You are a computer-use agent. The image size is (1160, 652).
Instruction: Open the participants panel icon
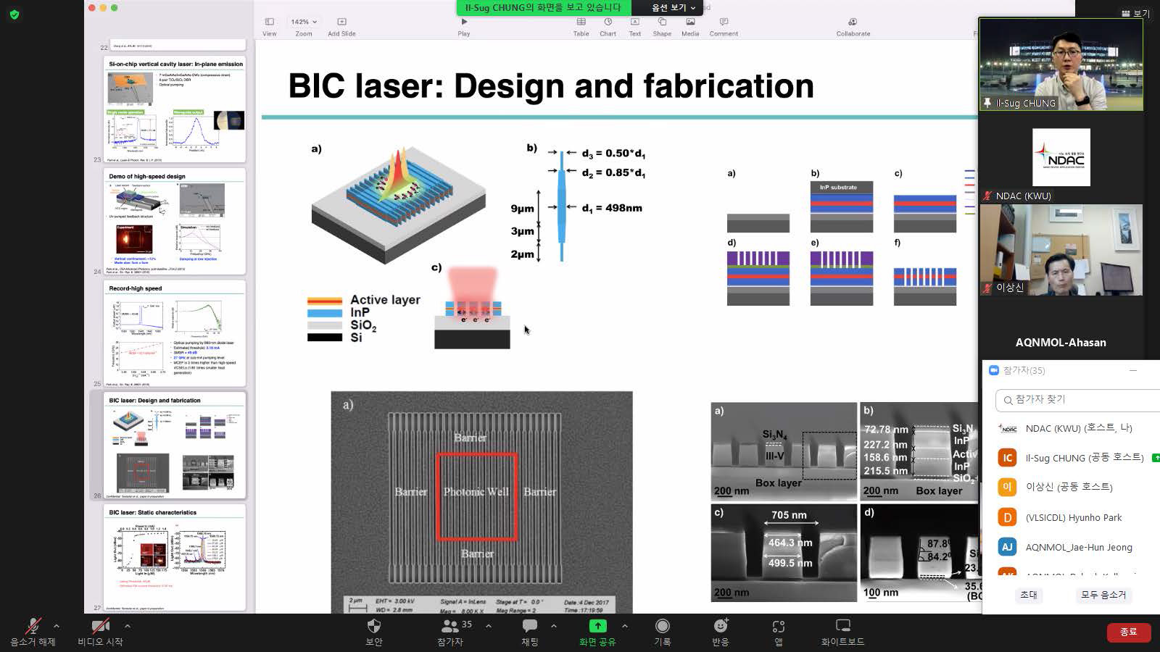(450, 626)
